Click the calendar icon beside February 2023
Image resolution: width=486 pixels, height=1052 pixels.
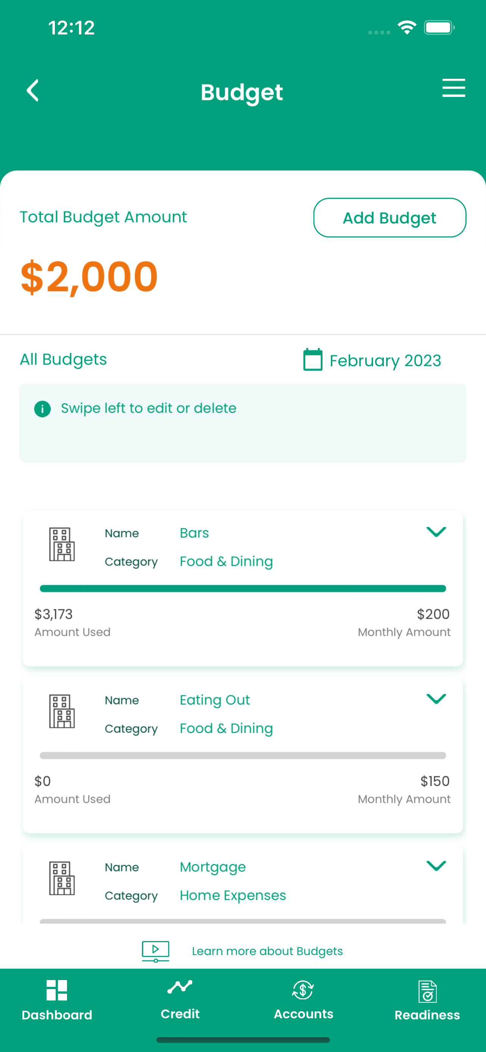pyautogui.click(x=313, y=360)
